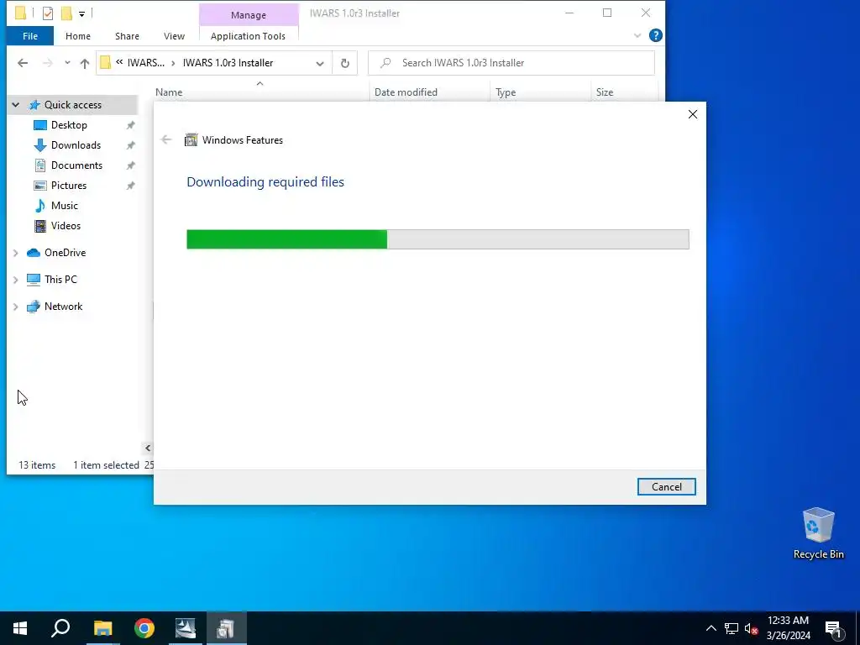Open the IWARS installer taskbar icon
Image resolution: width=860 pixels, height=645 pixels.
(186, 628)
